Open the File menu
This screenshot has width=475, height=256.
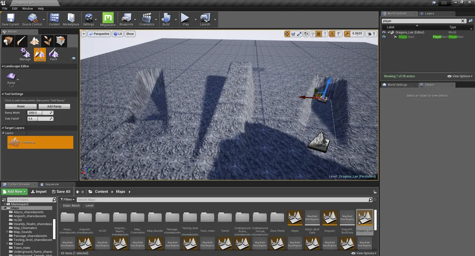(5, 9)
